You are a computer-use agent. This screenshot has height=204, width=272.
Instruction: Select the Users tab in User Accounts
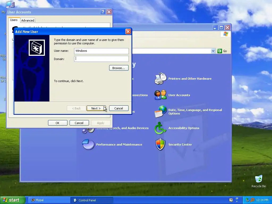click(x=14, y=20)
